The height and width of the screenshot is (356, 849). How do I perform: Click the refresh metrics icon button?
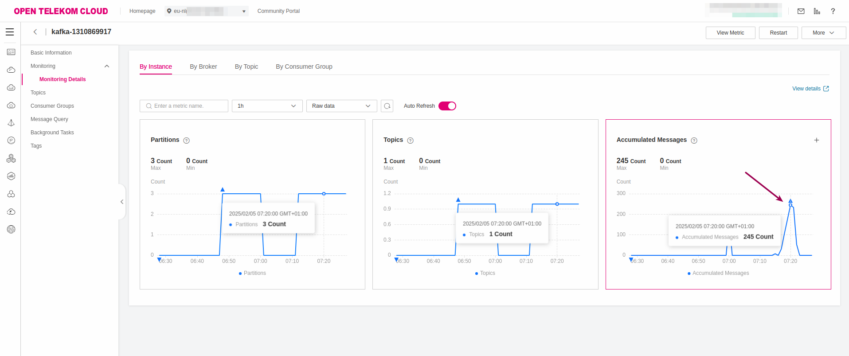387,106
